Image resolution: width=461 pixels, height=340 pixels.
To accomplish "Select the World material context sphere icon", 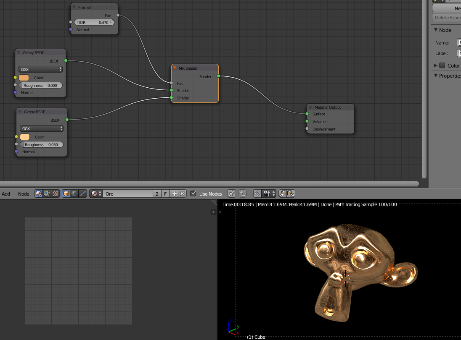I will [74, 194].
